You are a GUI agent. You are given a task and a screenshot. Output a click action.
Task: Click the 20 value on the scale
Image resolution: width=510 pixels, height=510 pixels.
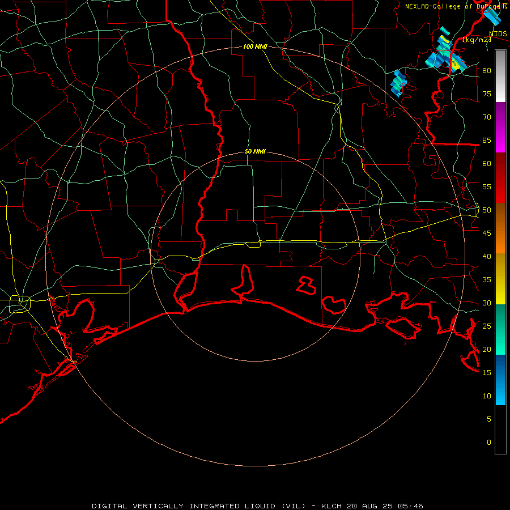coord(487,349)
